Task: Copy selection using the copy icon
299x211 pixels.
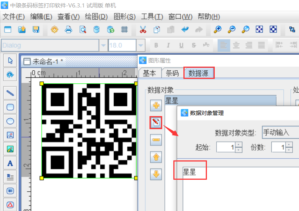Action: coord(157,29)
